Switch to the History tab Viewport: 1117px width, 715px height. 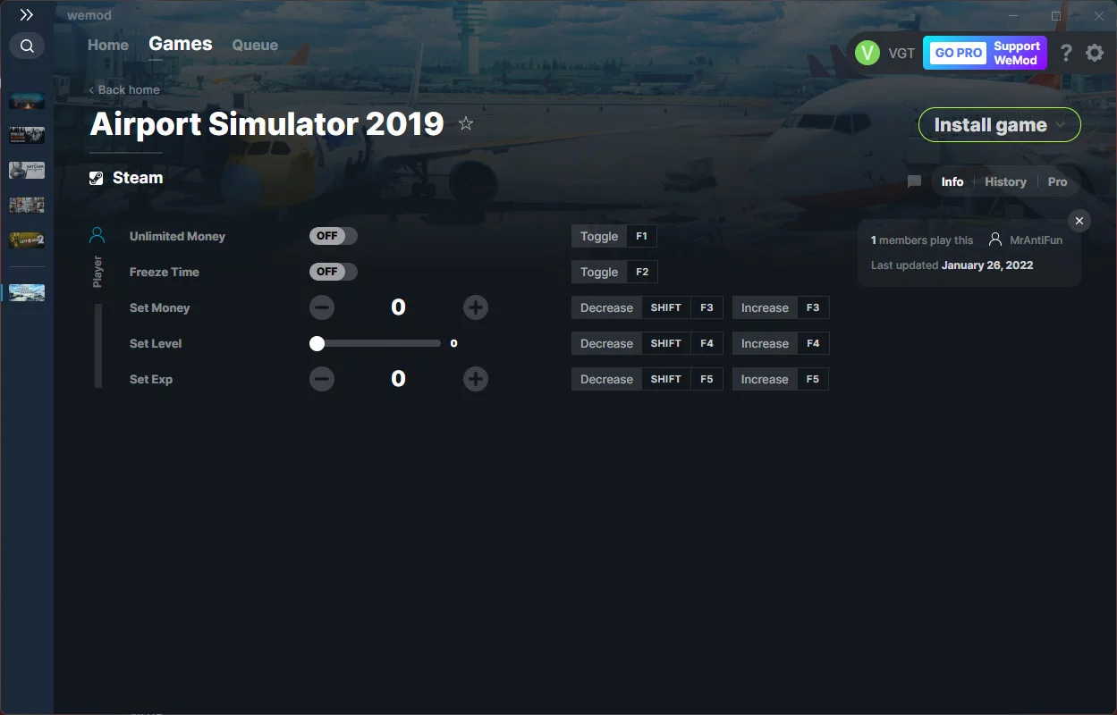tap(1005, 181)
